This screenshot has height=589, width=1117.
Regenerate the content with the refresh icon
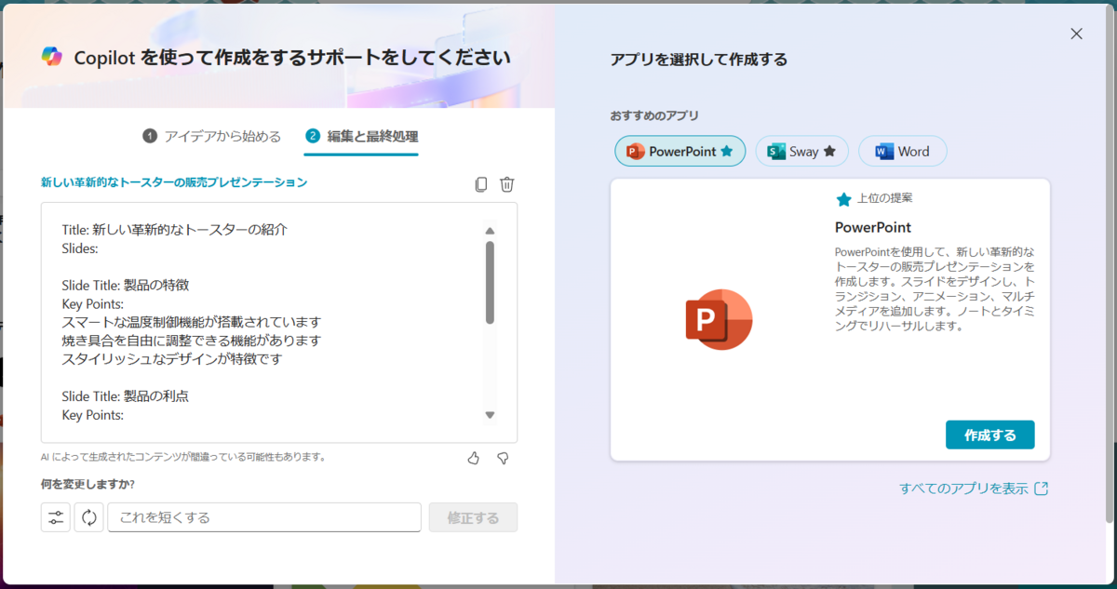coord(89,517)
